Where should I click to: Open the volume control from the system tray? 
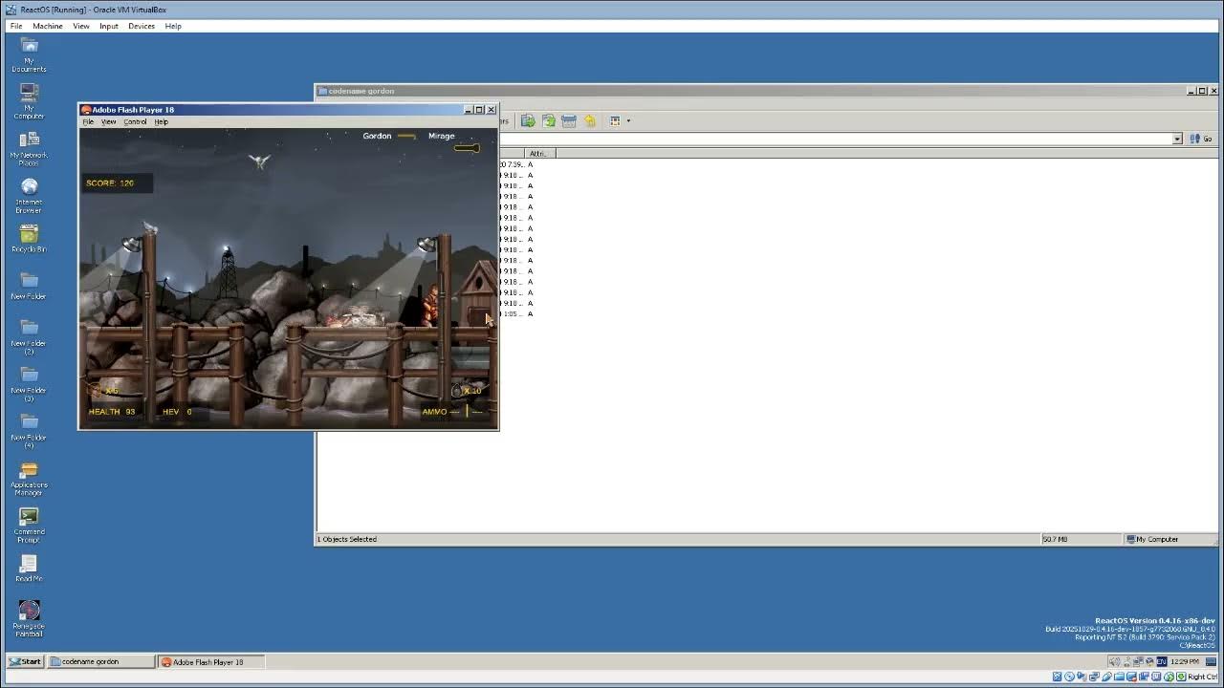pos(1113,660)
